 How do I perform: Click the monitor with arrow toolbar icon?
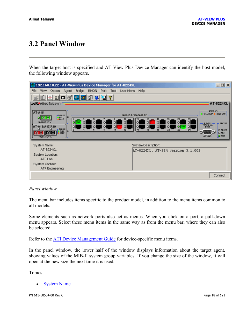pos(104,98)
